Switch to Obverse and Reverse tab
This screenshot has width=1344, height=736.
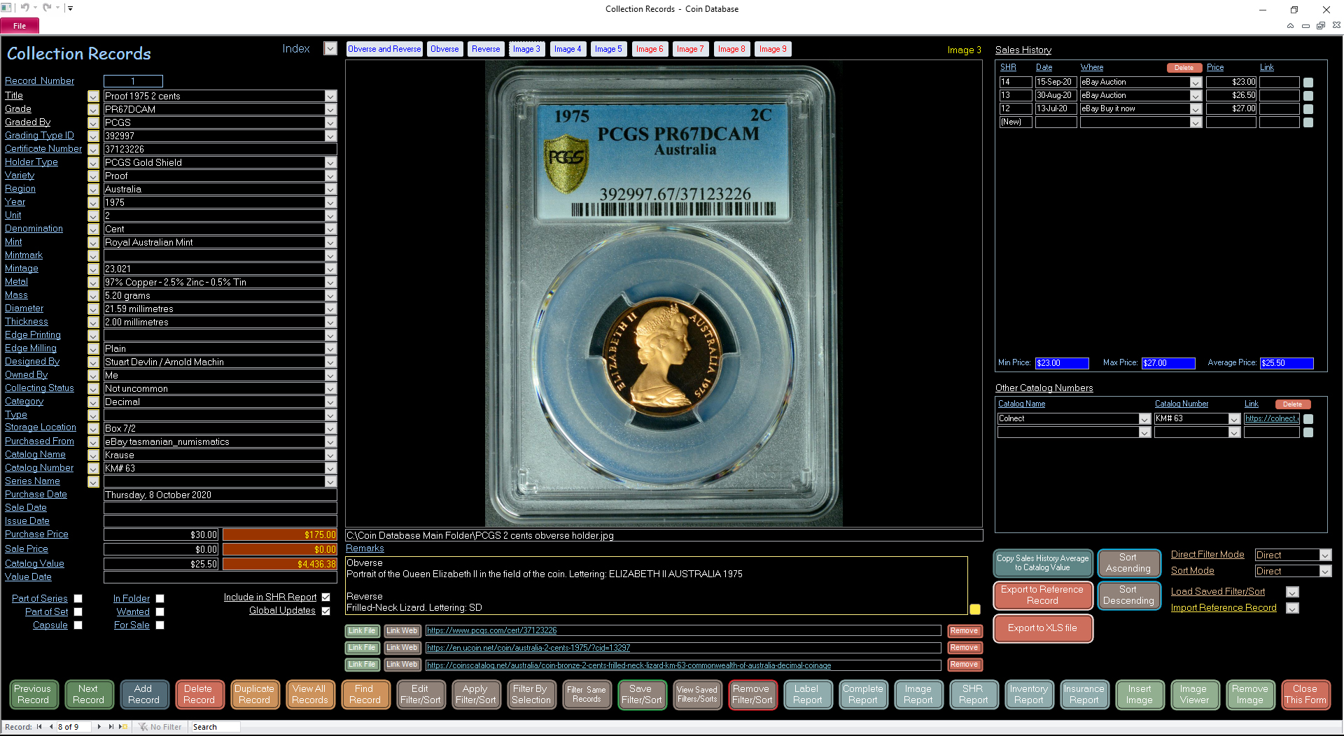click(384, 49)
